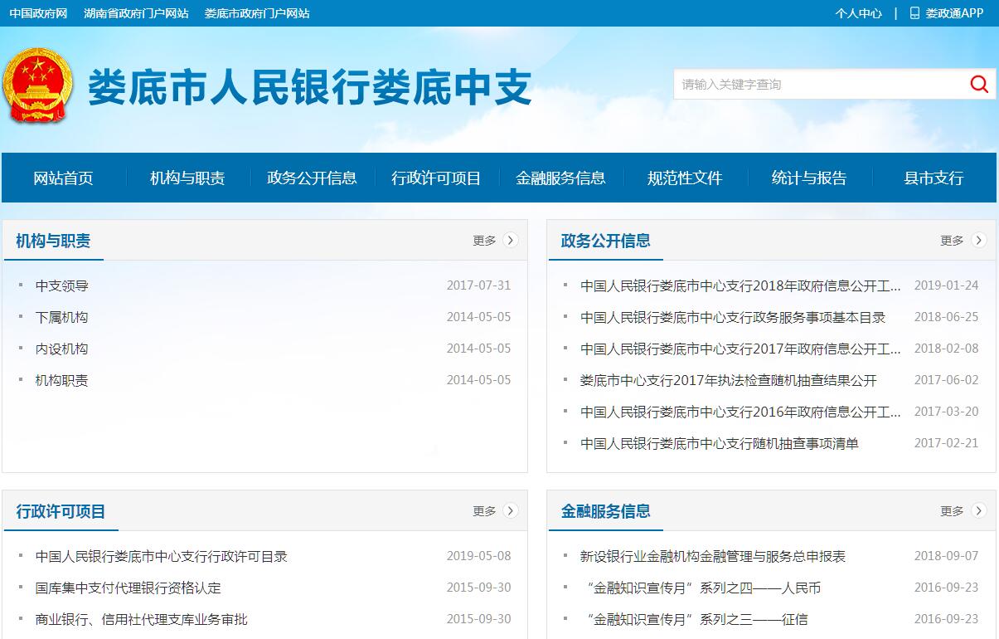Open 2018年政府信息公开工作 article
The height and width of the screenshot is (639, 999).
[740, 285]
